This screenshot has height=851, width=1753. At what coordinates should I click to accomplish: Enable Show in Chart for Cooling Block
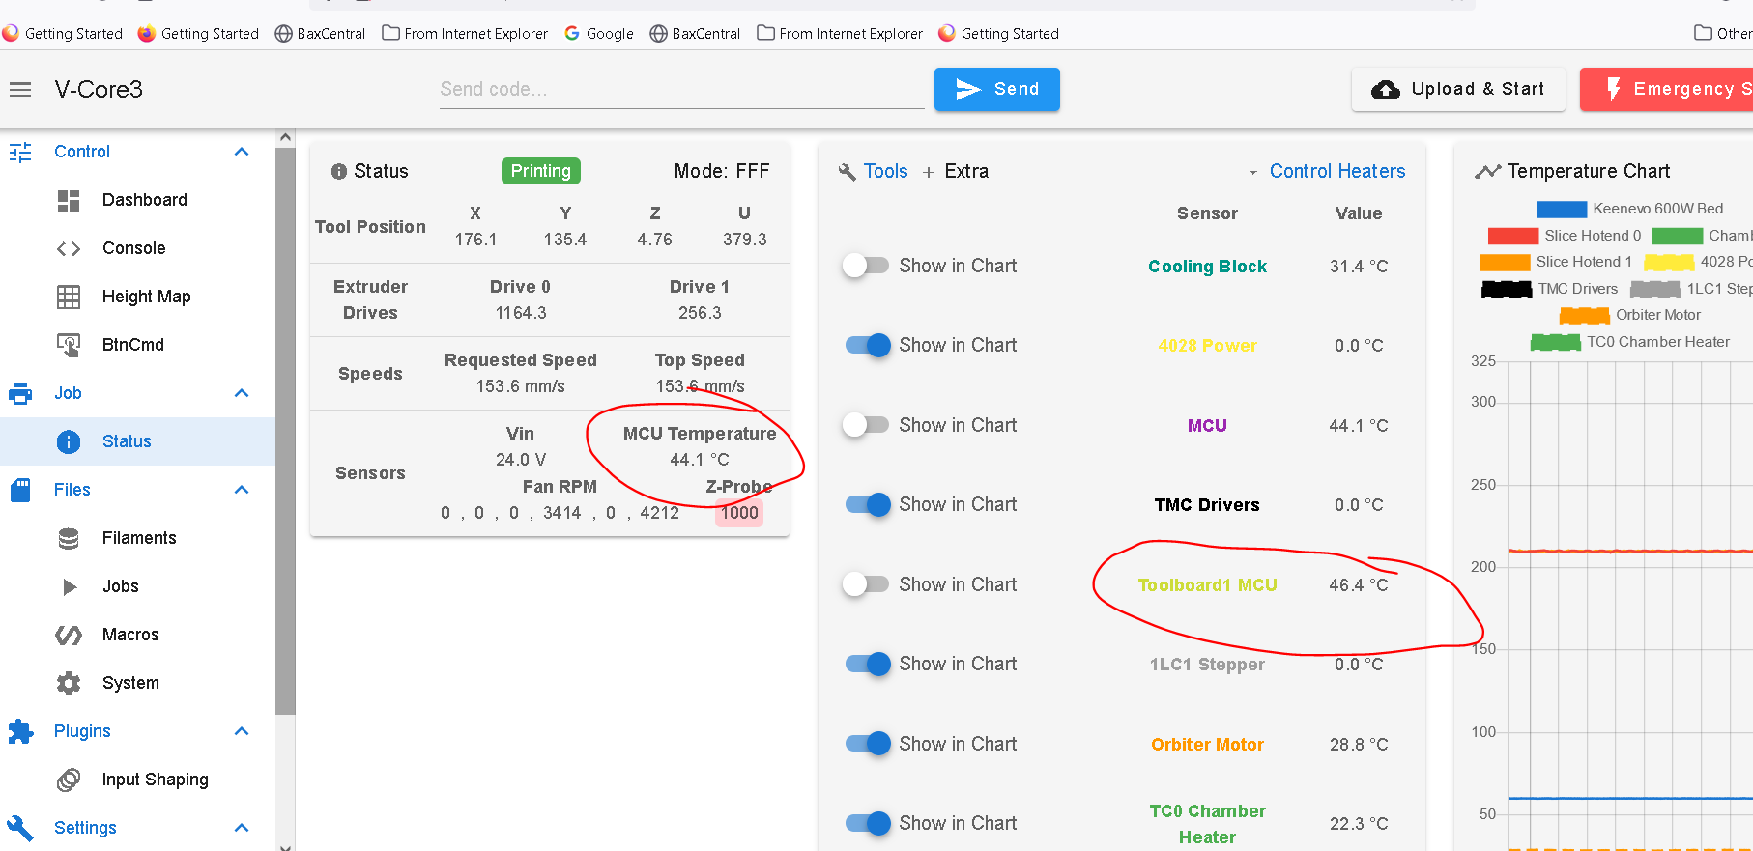tap(866, 266)
